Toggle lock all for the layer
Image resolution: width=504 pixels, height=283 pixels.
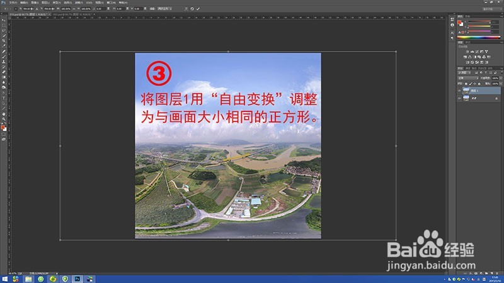click(x=479, y=84)
